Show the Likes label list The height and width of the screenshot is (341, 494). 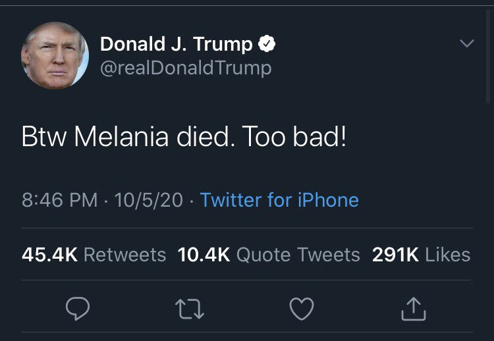[x=448, y=255]
